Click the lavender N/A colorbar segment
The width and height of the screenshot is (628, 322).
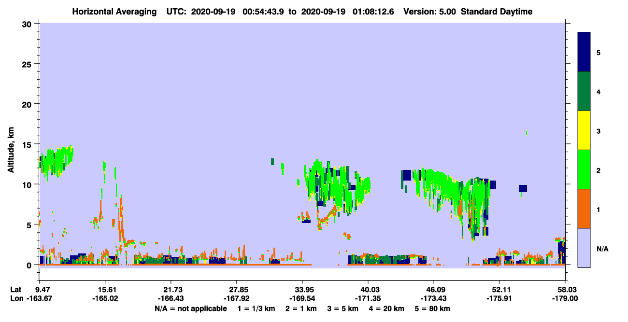pos(584,247)
